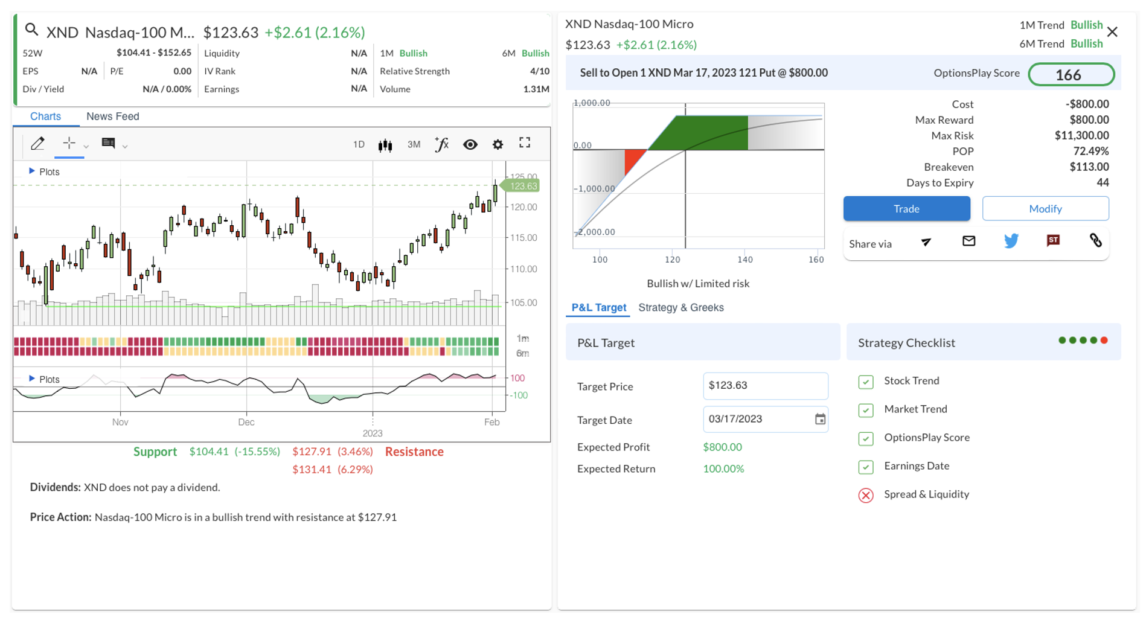The height and width of the screenshot is (617, 1146).
Task: Click the 1m trend color bar
Action: (x=256, y=342)
